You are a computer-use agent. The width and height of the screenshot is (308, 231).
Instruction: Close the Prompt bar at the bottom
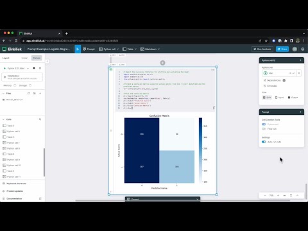pos(197,200)
